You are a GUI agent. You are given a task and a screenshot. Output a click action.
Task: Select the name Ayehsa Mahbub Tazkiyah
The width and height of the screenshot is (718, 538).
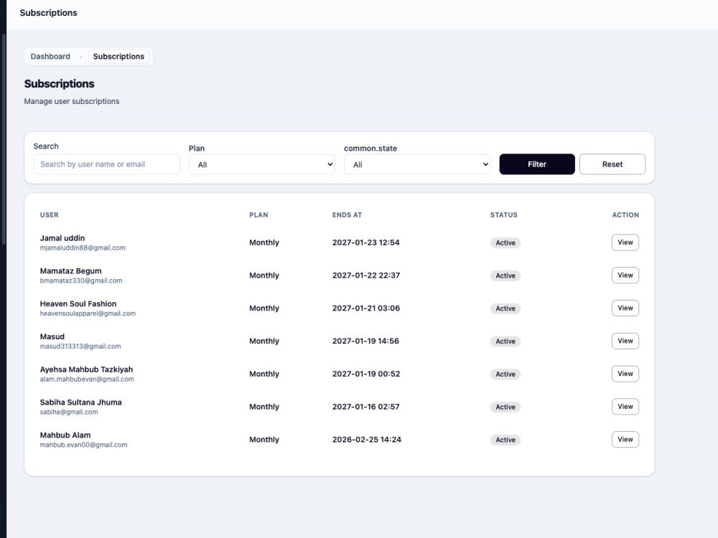pyautogui.click(x=86, y=369)
